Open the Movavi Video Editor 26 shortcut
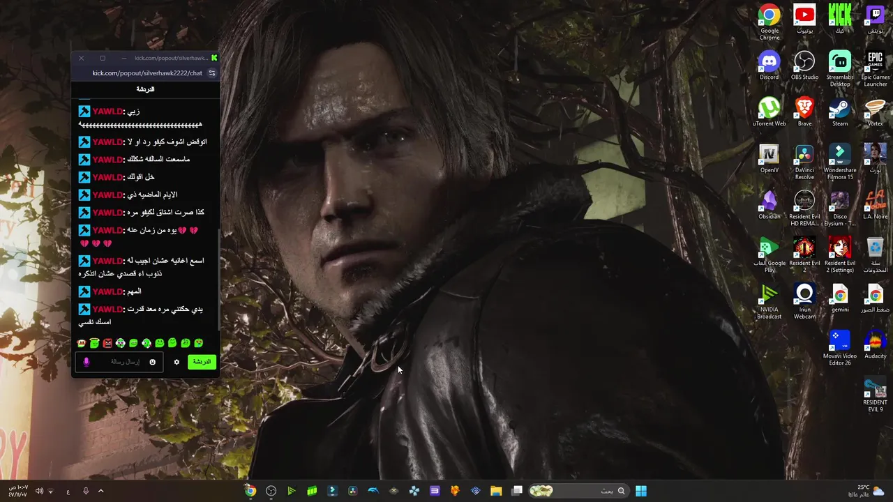This screenshot has width=893, height=502. tap(840, 348)
